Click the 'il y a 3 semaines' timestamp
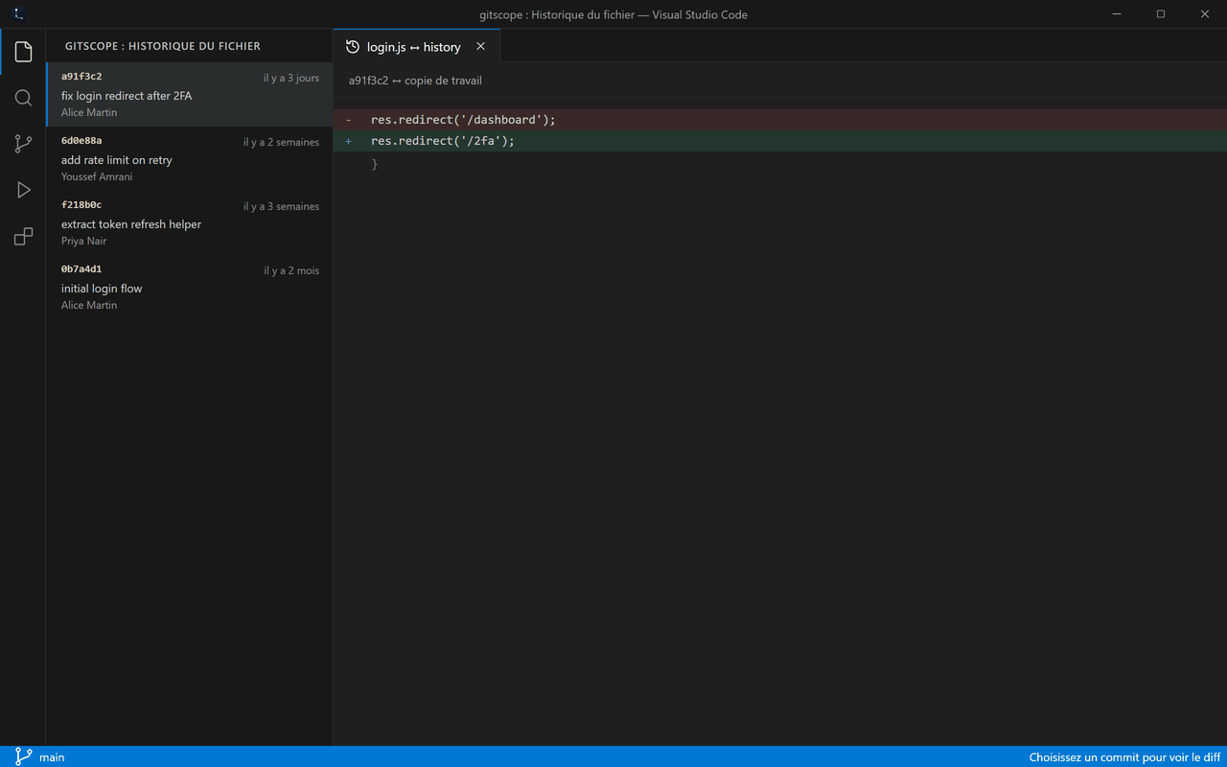Image resolution: width=1227 pixels, height=767 pixels. click(281, 206)
